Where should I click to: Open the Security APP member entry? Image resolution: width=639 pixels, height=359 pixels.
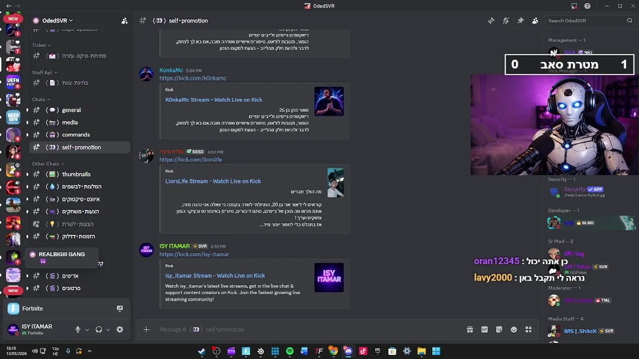[591, 192]
